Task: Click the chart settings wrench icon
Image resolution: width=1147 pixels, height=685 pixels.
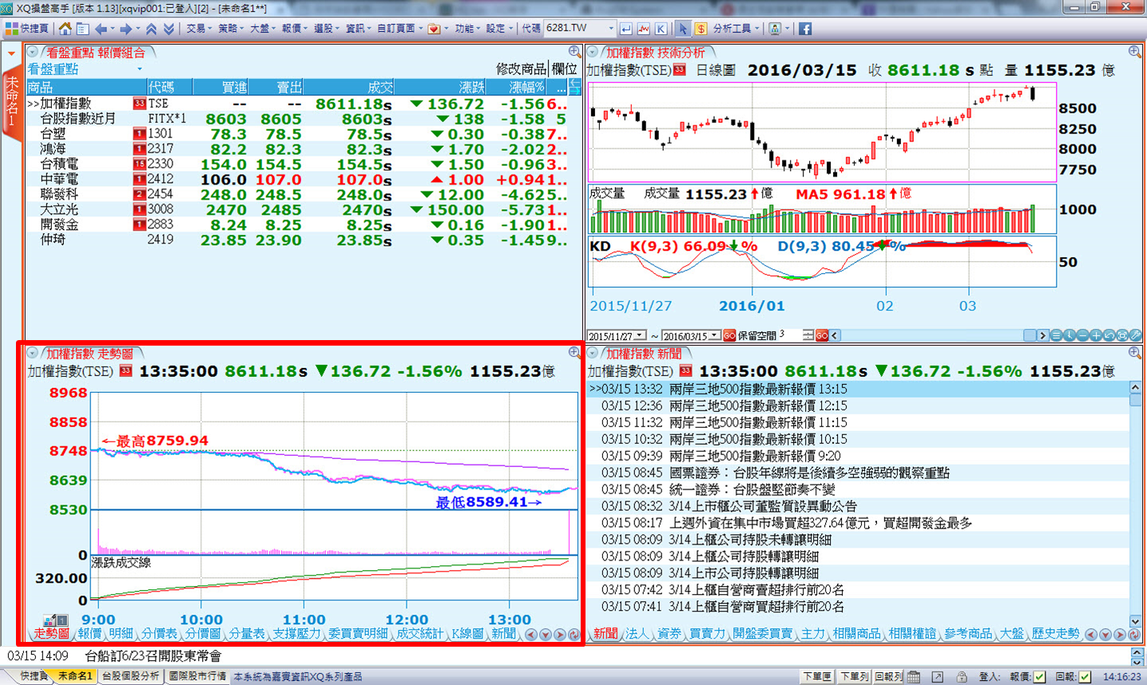Action: (x=1135, y=335)
